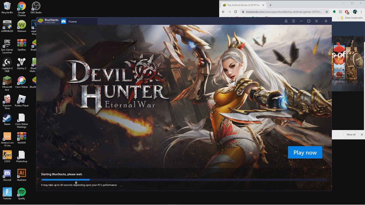Open the Chrome profile avatar
365x205 pixels.
(x=355, y=12)
